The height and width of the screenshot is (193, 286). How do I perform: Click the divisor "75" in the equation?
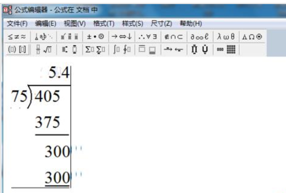(19, 96)
